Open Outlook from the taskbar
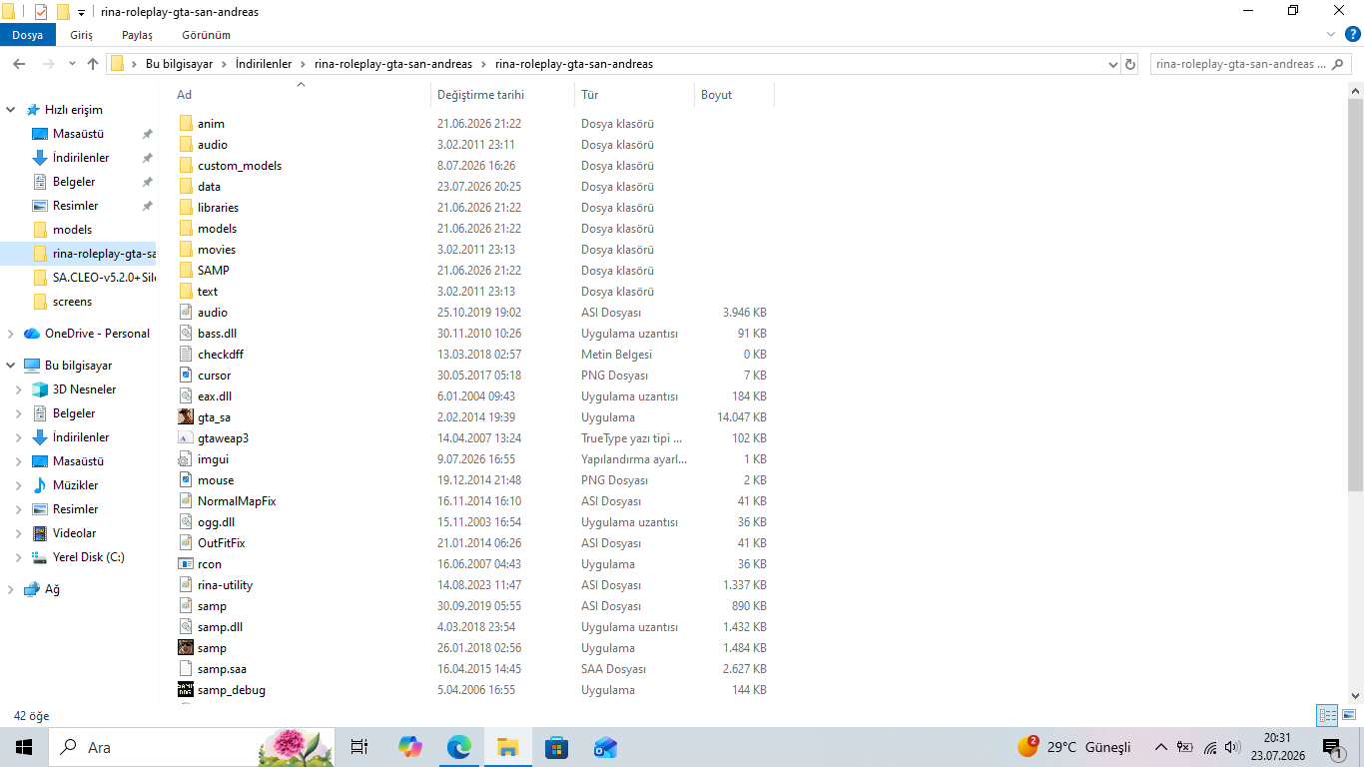The image size is (1364, 767). point(605,747)
